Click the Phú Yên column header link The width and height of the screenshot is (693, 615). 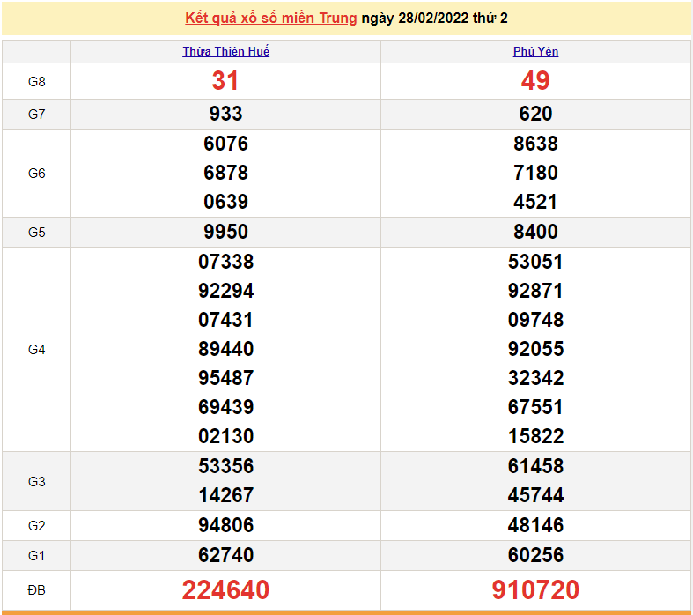535,52
